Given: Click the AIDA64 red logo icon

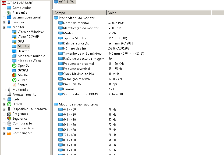Looking at the screenshot, I should tap(4, 3).
